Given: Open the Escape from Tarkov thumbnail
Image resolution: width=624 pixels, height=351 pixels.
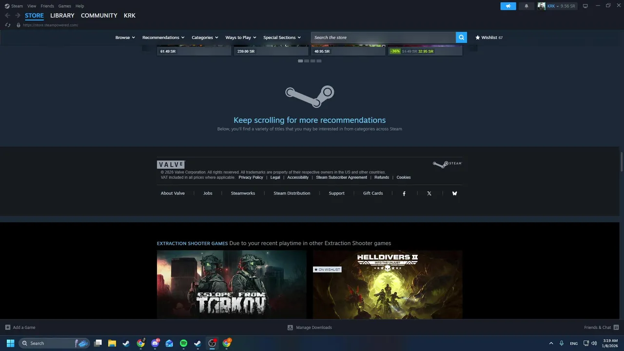Looking at the screenshot, I should tap(232, 285).
